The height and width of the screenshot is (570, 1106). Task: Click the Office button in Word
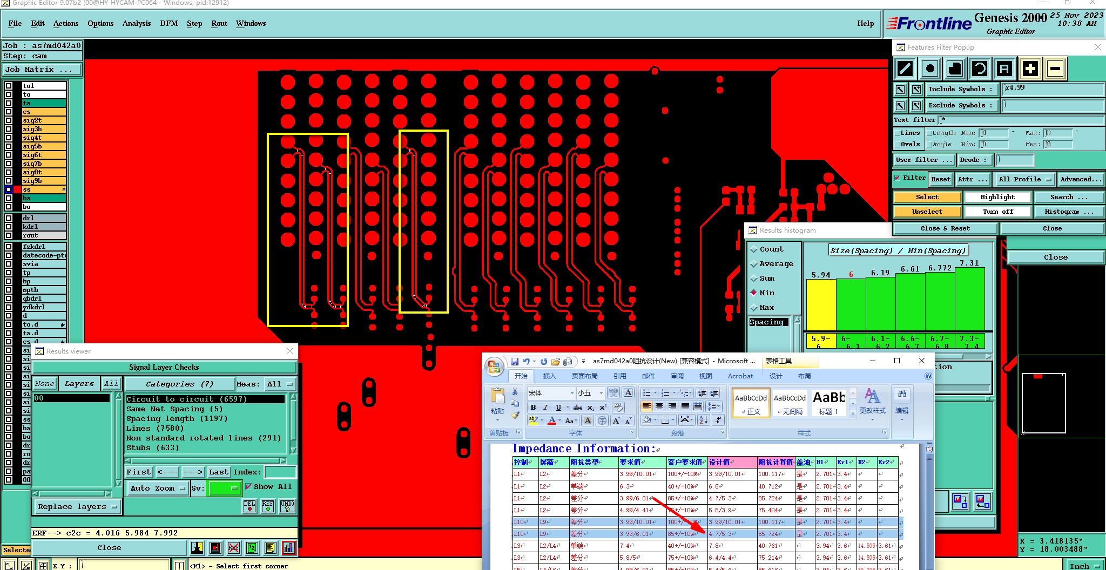point(494,367)
